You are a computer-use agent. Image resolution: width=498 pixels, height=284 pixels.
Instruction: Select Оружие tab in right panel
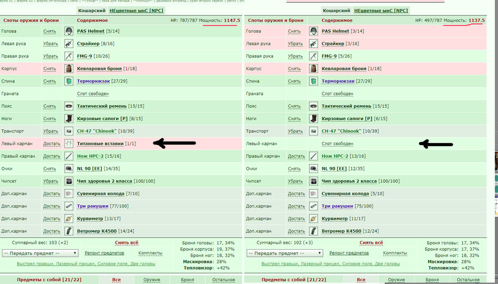396,280
